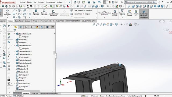Activate Croquis rápido
Image resolution: width=172 pixels, height=97 pixels.
(130, 13)
